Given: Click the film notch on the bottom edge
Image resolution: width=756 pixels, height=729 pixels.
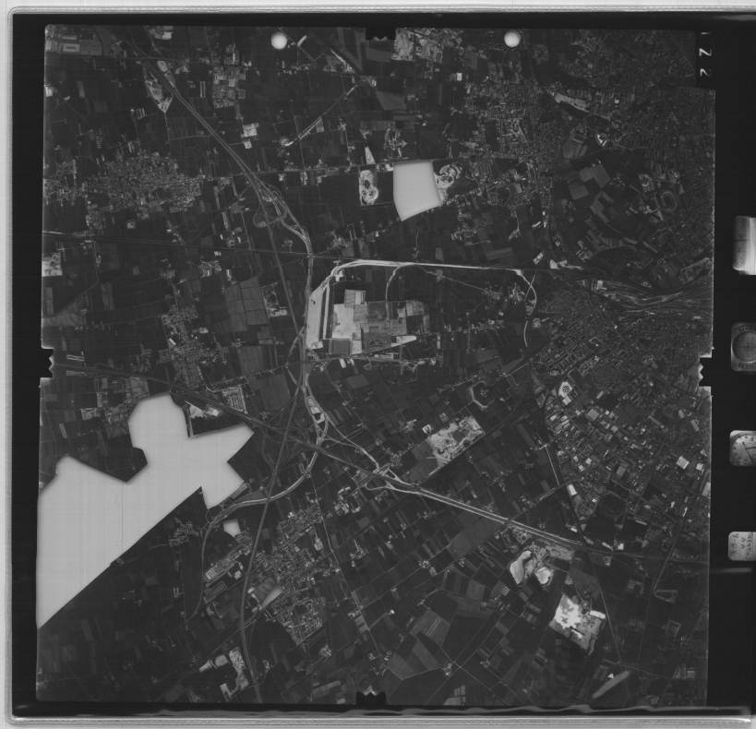Looking at the screenshot, I should pyautogui.click(x=370, y=699).
